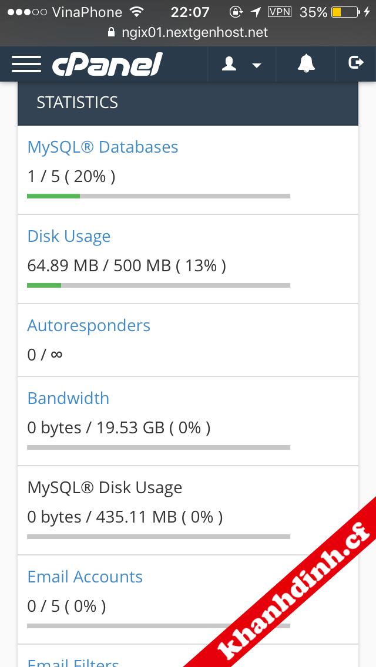The width and height of the screenshot is (376, 667).
Task: Click the logout icon
Action: click(x=356, y=63)
